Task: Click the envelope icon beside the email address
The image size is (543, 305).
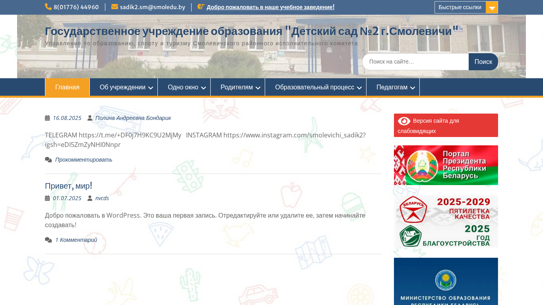Action: pyautogui.click(x=114, y=7)
